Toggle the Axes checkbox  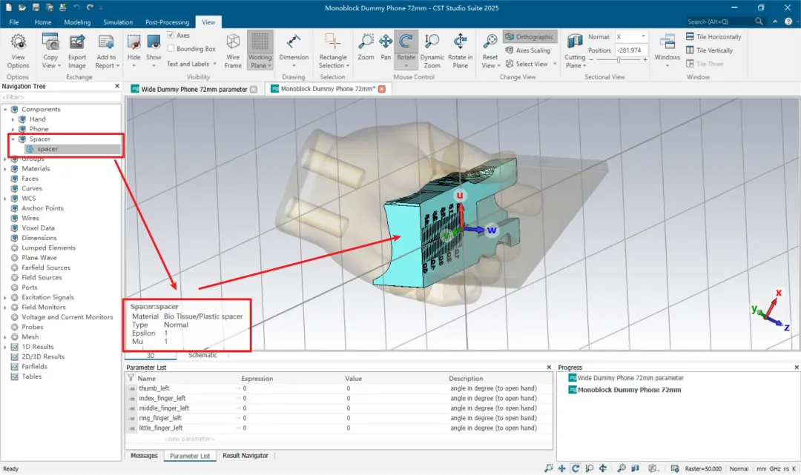coord(171,36)
